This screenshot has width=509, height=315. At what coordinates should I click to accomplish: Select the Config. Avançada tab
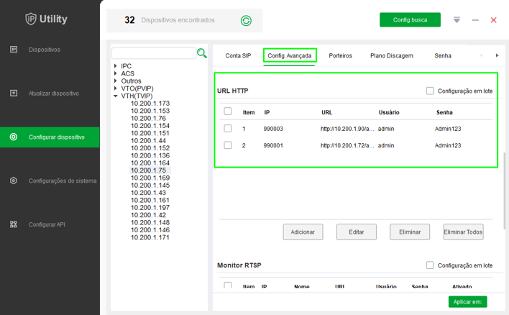tap(290, 55)
